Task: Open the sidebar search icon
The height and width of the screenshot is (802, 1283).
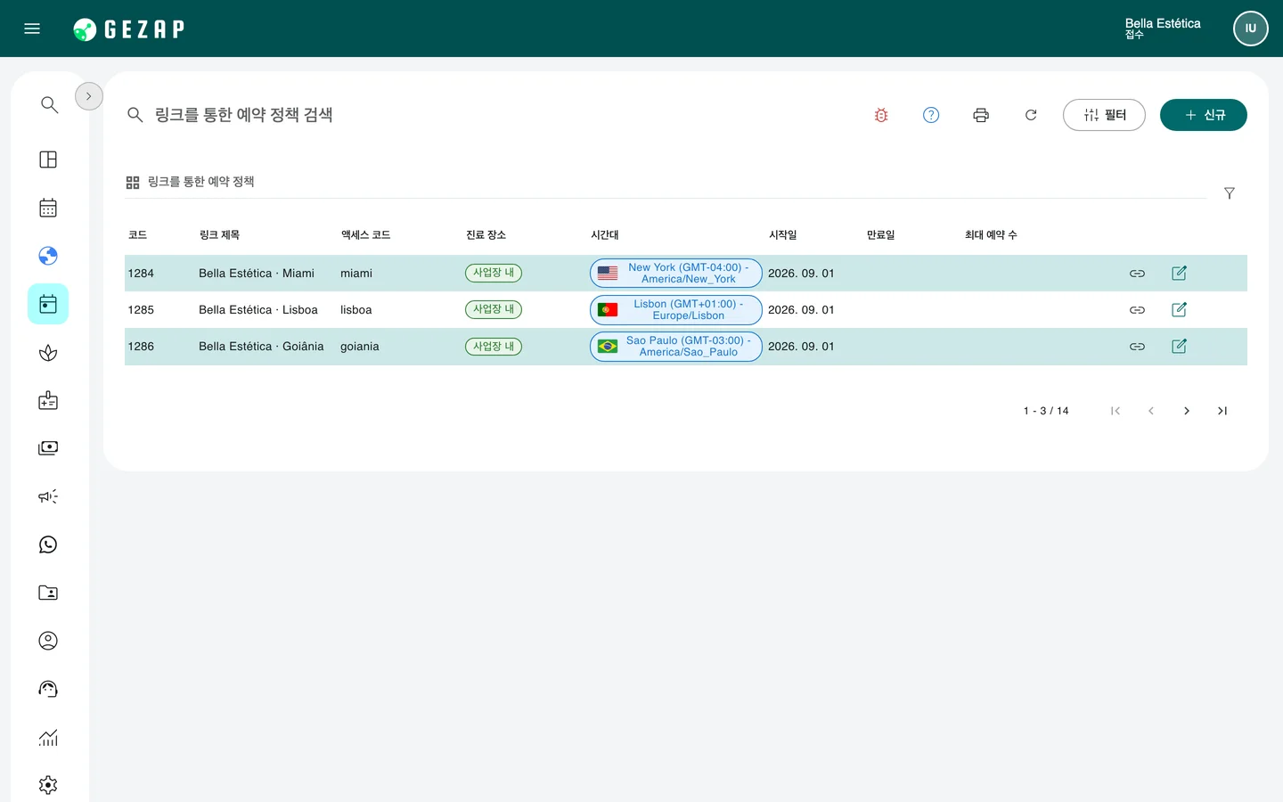Action: coord(49,105)
